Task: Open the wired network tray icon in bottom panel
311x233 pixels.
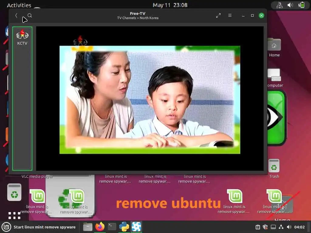Action: [281, 227]
